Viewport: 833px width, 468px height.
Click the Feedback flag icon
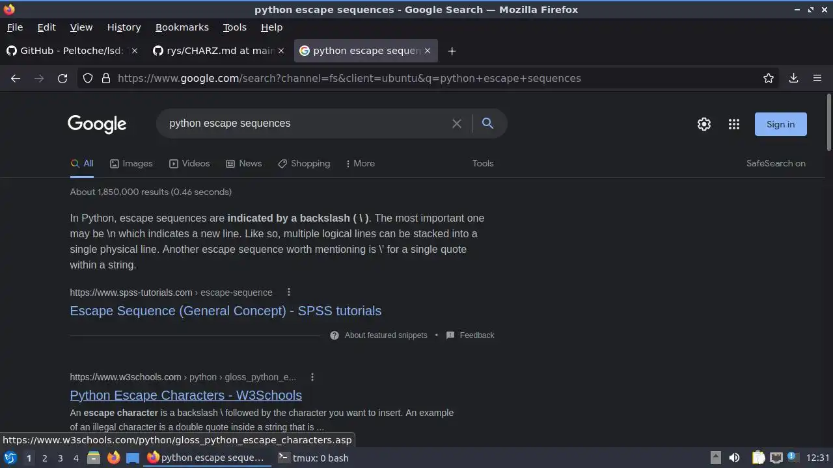pos(450,335)
